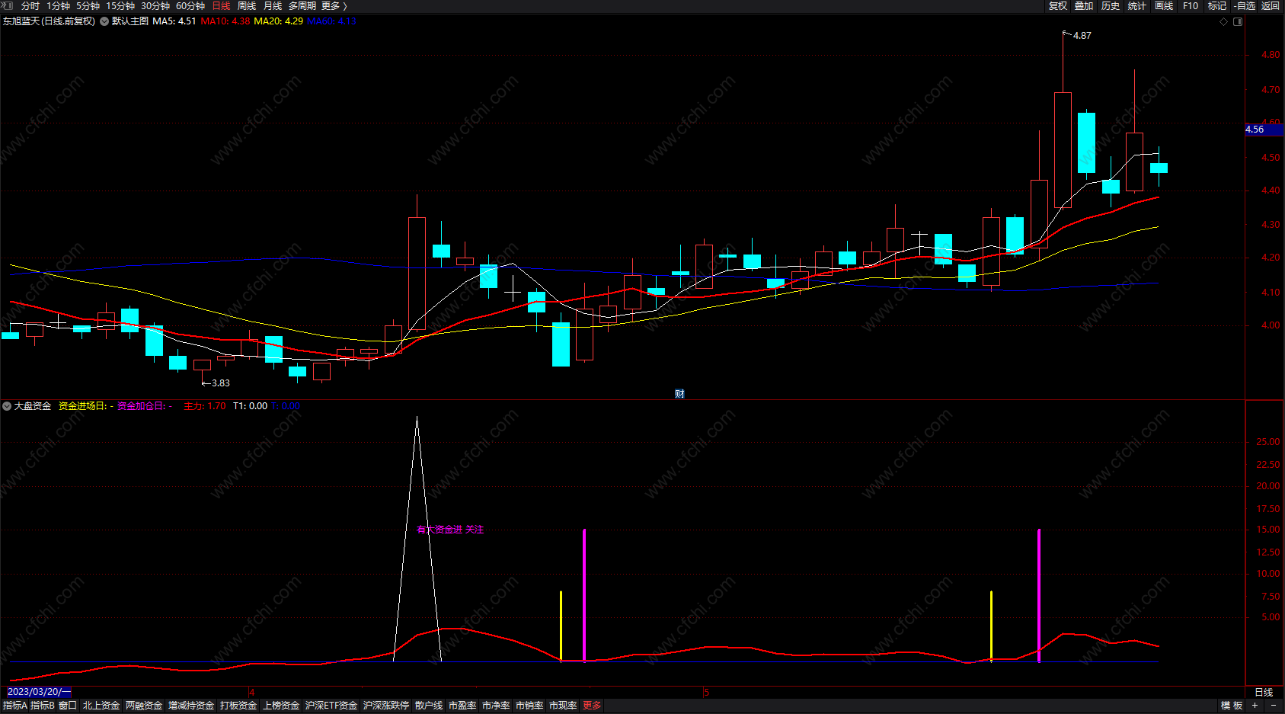
Task: Open the 复权 adjustment menu
Action: coord(1058,6)
